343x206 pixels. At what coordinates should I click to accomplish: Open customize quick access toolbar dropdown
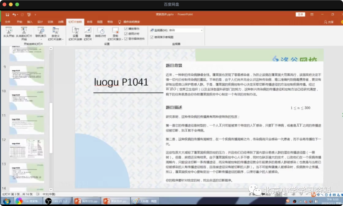[x=35, y=15]
